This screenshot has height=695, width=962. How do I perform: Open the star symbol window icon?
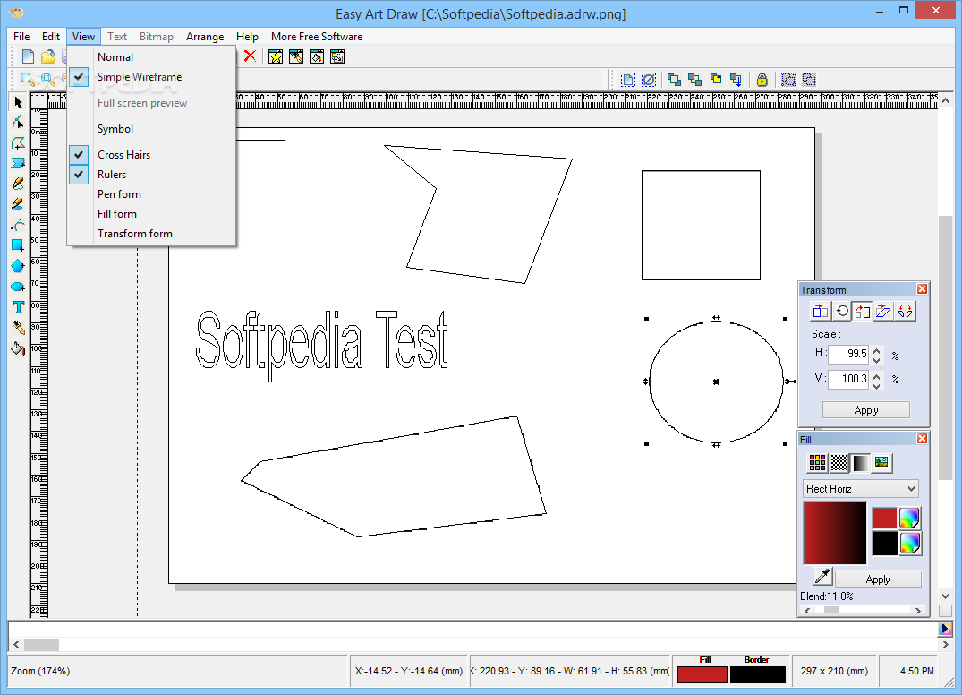point(276,57)
